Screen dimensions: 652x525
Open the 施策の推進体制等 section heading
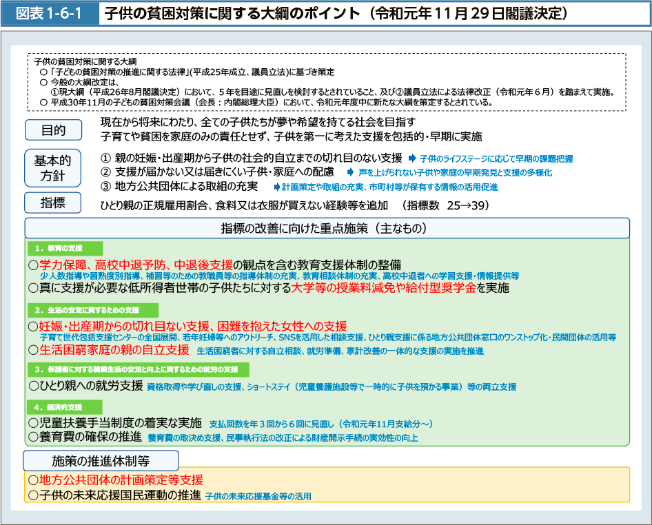pos(101,460)
